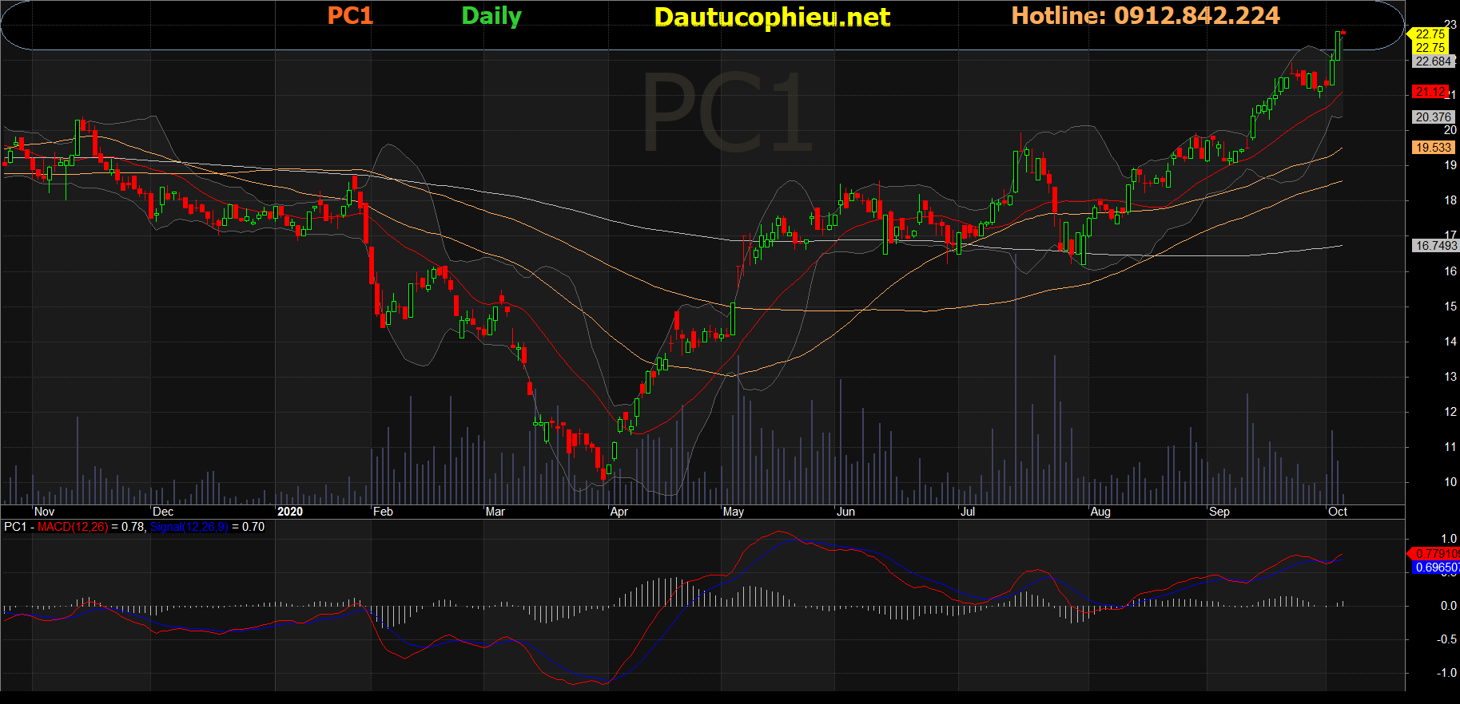Click the Signal(12,26,9) indicator label

[x=189, y=527]
